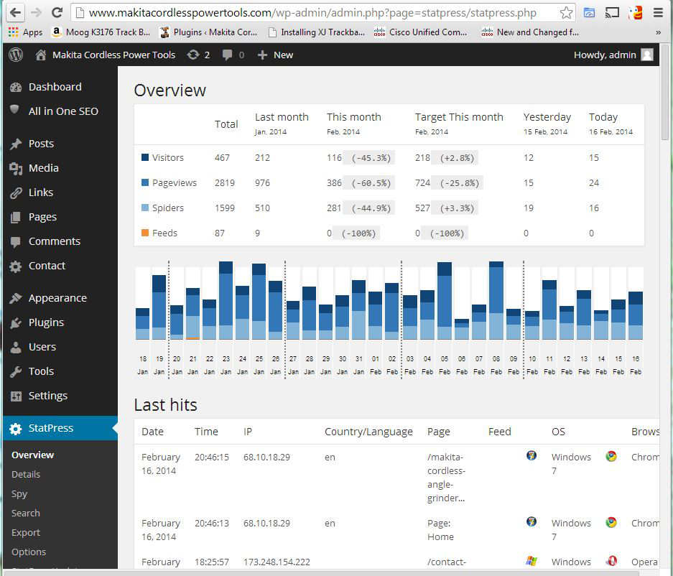Open the Cisco Unified Com... bookmark
Viewport: 673px width, 576px height.
421,32
